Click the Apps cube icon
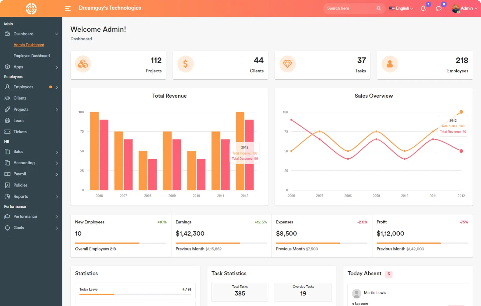Image resolution: width=481 pixels, height=306 pixels. pyautogui.click(x=8, y=67)
